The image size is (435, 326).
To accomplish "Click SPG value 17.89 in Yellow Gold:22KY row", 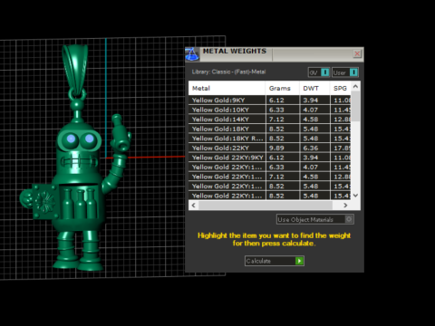I will click(343, 148).
